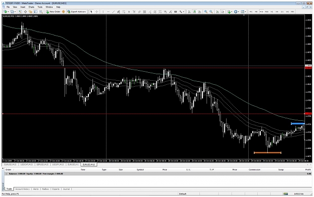The width and height of the screenshot is (314, 197).
Task: Open the Alerts terminal tab
Action: [36, 189]
